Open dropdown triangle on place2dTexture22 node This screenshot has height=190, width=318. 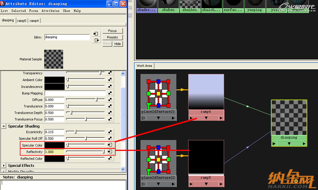click(x=158, y=184)
